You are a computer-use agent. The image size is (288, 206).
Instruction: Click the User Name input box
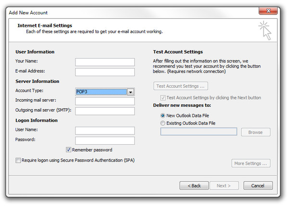pos(105,131)
